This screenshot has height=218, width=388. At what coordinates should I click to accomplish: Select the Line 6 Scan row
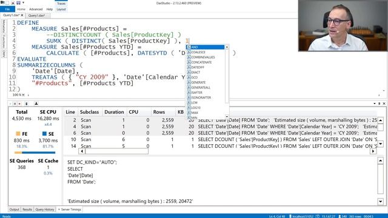click(220, 133)
